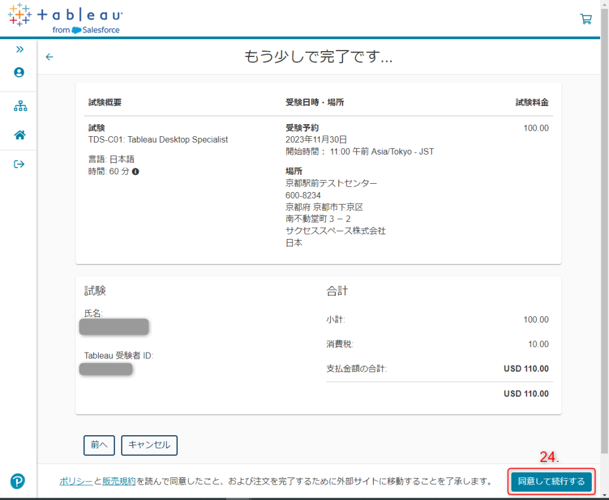Click the Tableau logo in header

65,18
